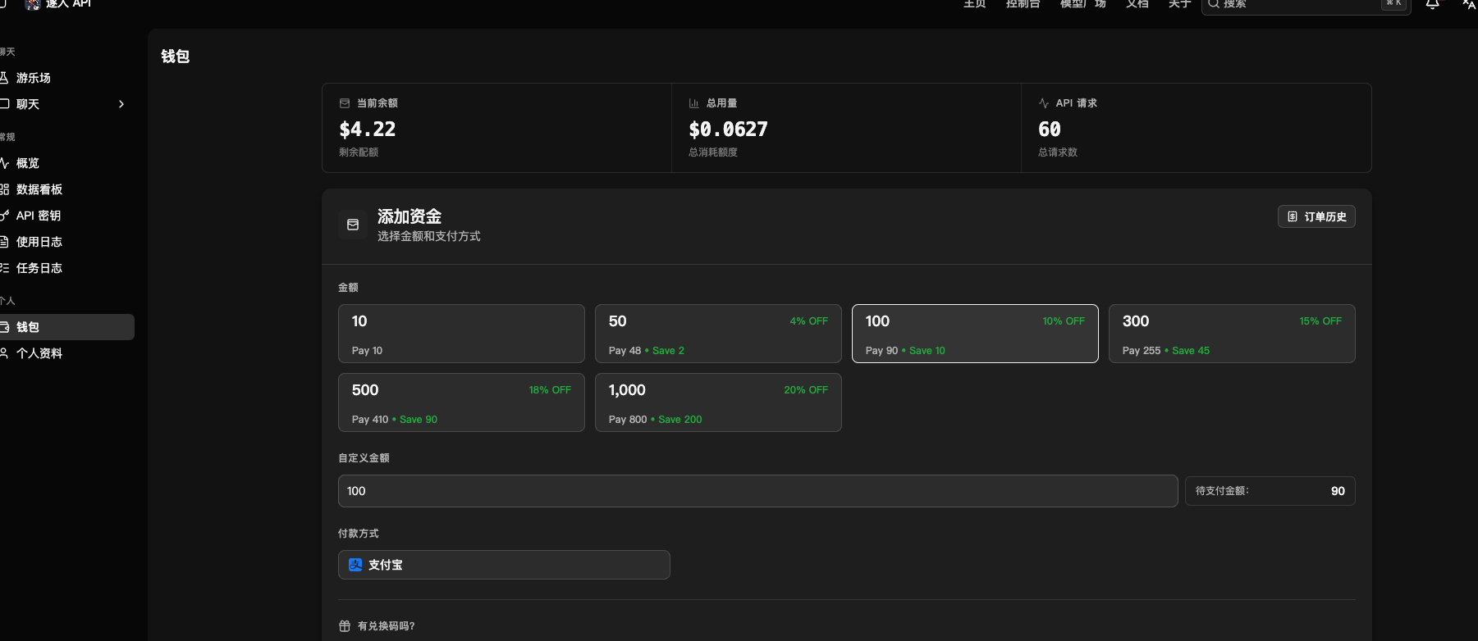Click the "Pay 255" text
This screenshot has width=1478, height=641.
[1142, 351]
